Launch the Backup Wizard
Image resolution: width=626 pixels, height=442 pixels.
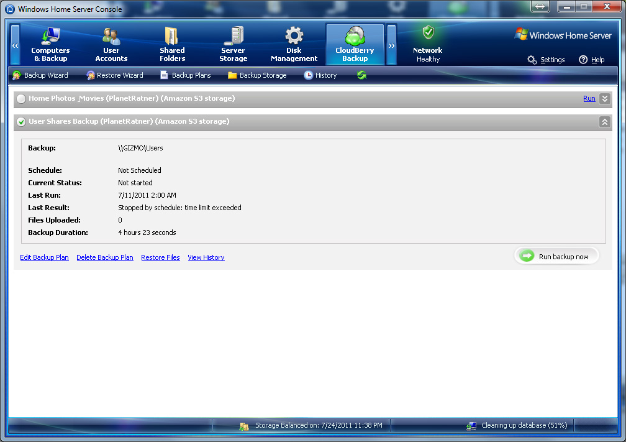click(40, 75)
